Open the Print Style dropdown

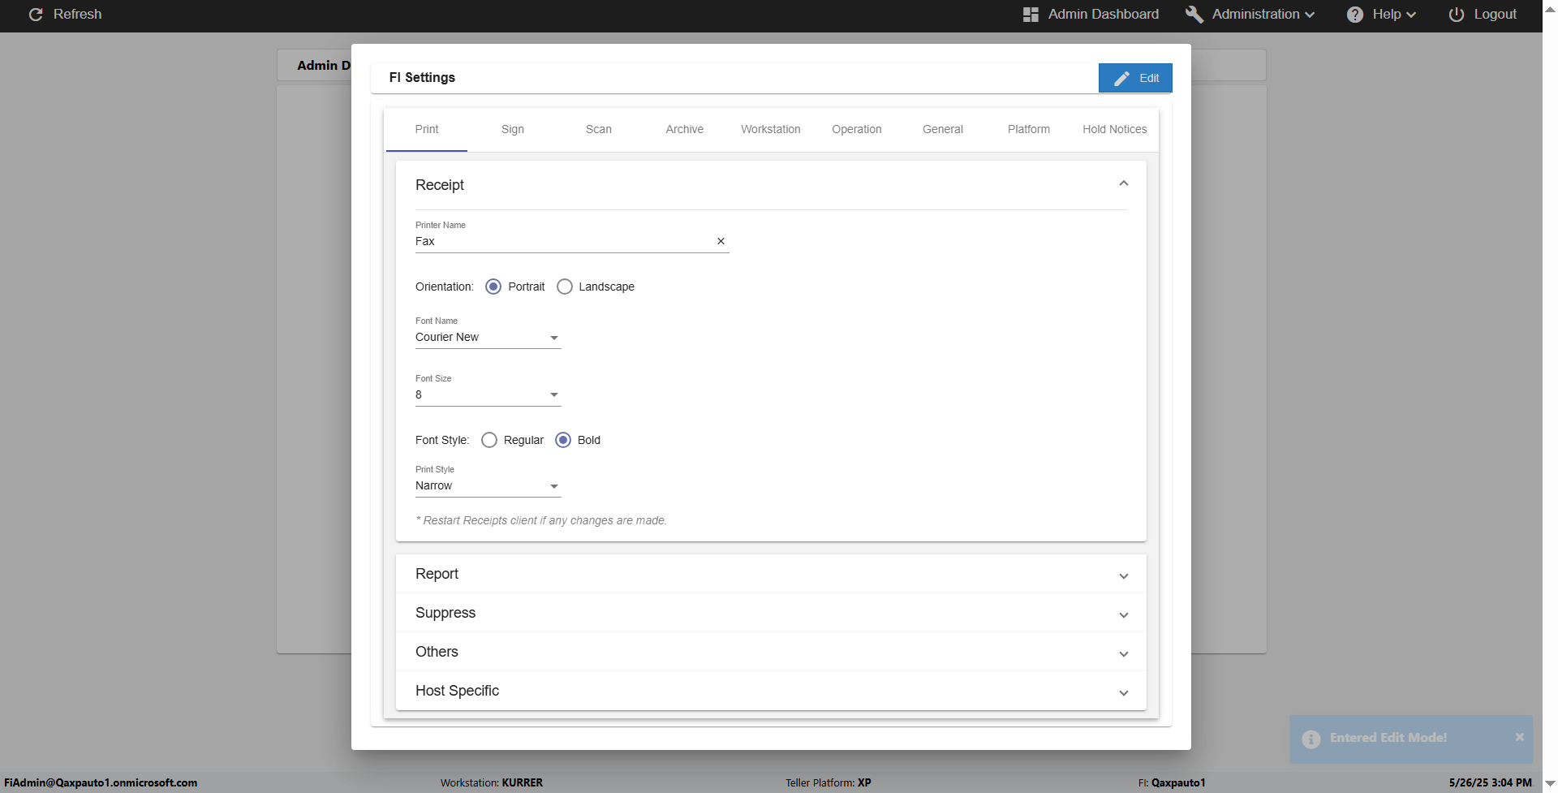[488, 486]
